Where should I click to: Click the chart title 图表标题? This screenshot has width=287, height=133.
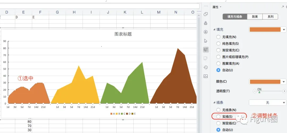[x=123, y=34]
